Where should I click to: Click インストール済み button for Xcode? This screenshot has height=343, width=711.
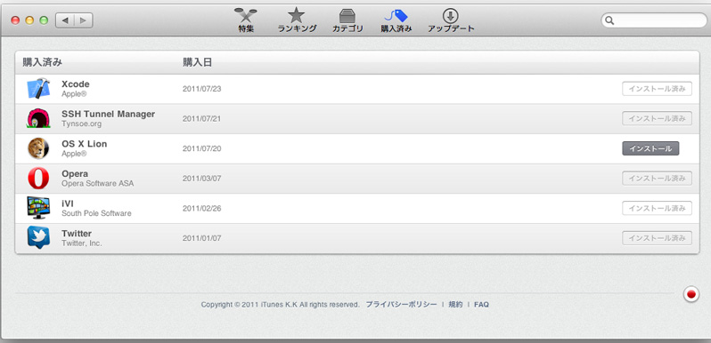pyautogui.click(x=657, y=89)
